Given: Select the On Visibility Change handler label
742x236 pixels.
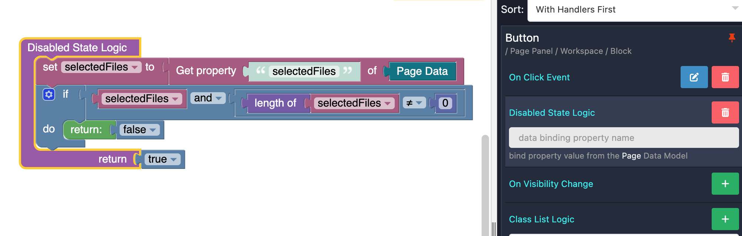Looking at the screenshot, I should [x=551, y=184].
